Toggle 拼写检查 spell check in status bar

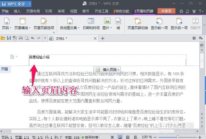90,137
